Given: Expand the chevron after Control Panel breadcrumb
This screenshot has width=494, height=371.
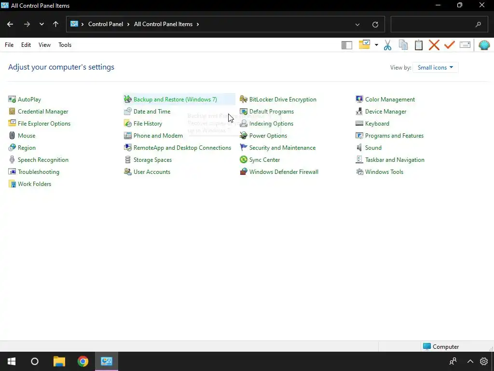Looking at the screenshot, I should pyautogui.click(x=128, y=24).
